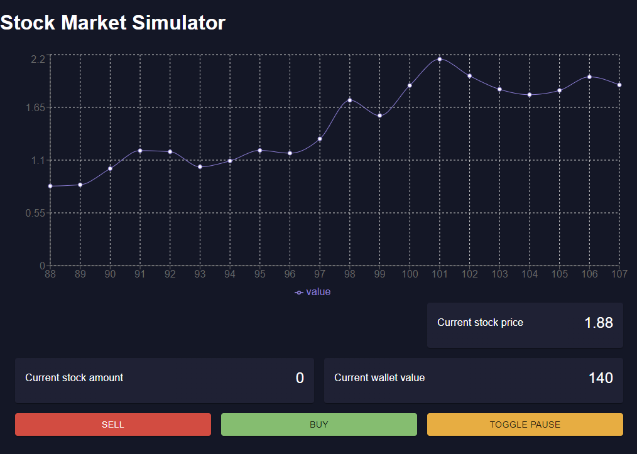
Task: Click the 2.2 y-axis label
Action: click(x=38, y=59)
